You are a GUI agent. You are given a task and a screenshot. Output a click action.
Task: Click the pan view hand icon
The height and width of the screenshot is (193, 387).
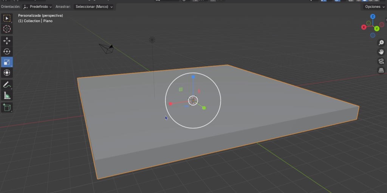(381, 52)
